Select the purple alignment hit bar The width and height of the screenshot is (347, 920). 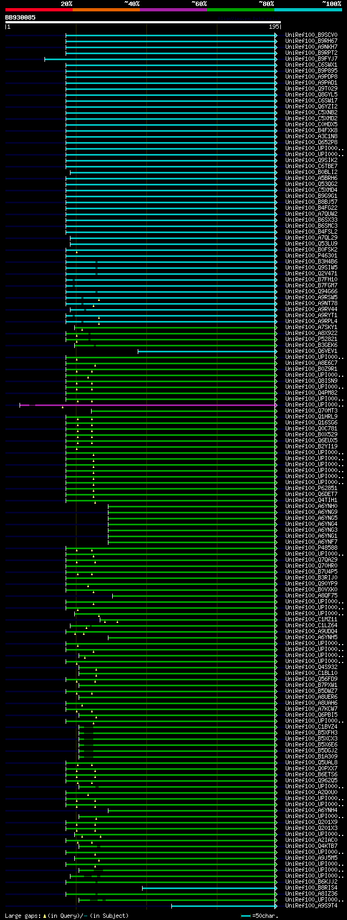click(148, 405)
